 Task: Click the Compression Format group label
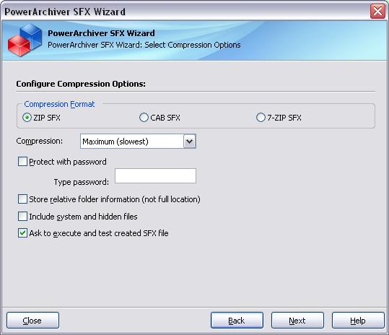pos(59,104)
